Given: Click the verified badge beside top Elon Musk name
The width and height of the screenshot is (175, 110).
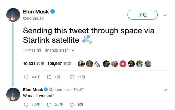Looking at the screenshot, I should (x=53, y=11).
